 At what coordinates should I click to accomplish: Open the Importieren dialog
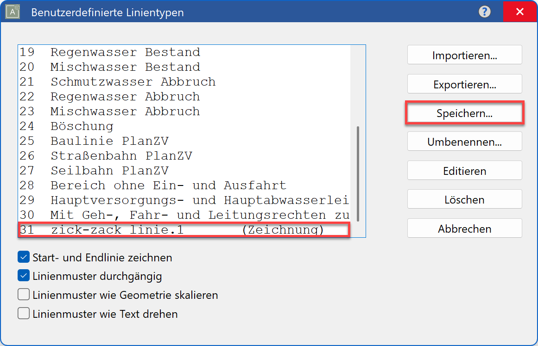coord(464,55)
